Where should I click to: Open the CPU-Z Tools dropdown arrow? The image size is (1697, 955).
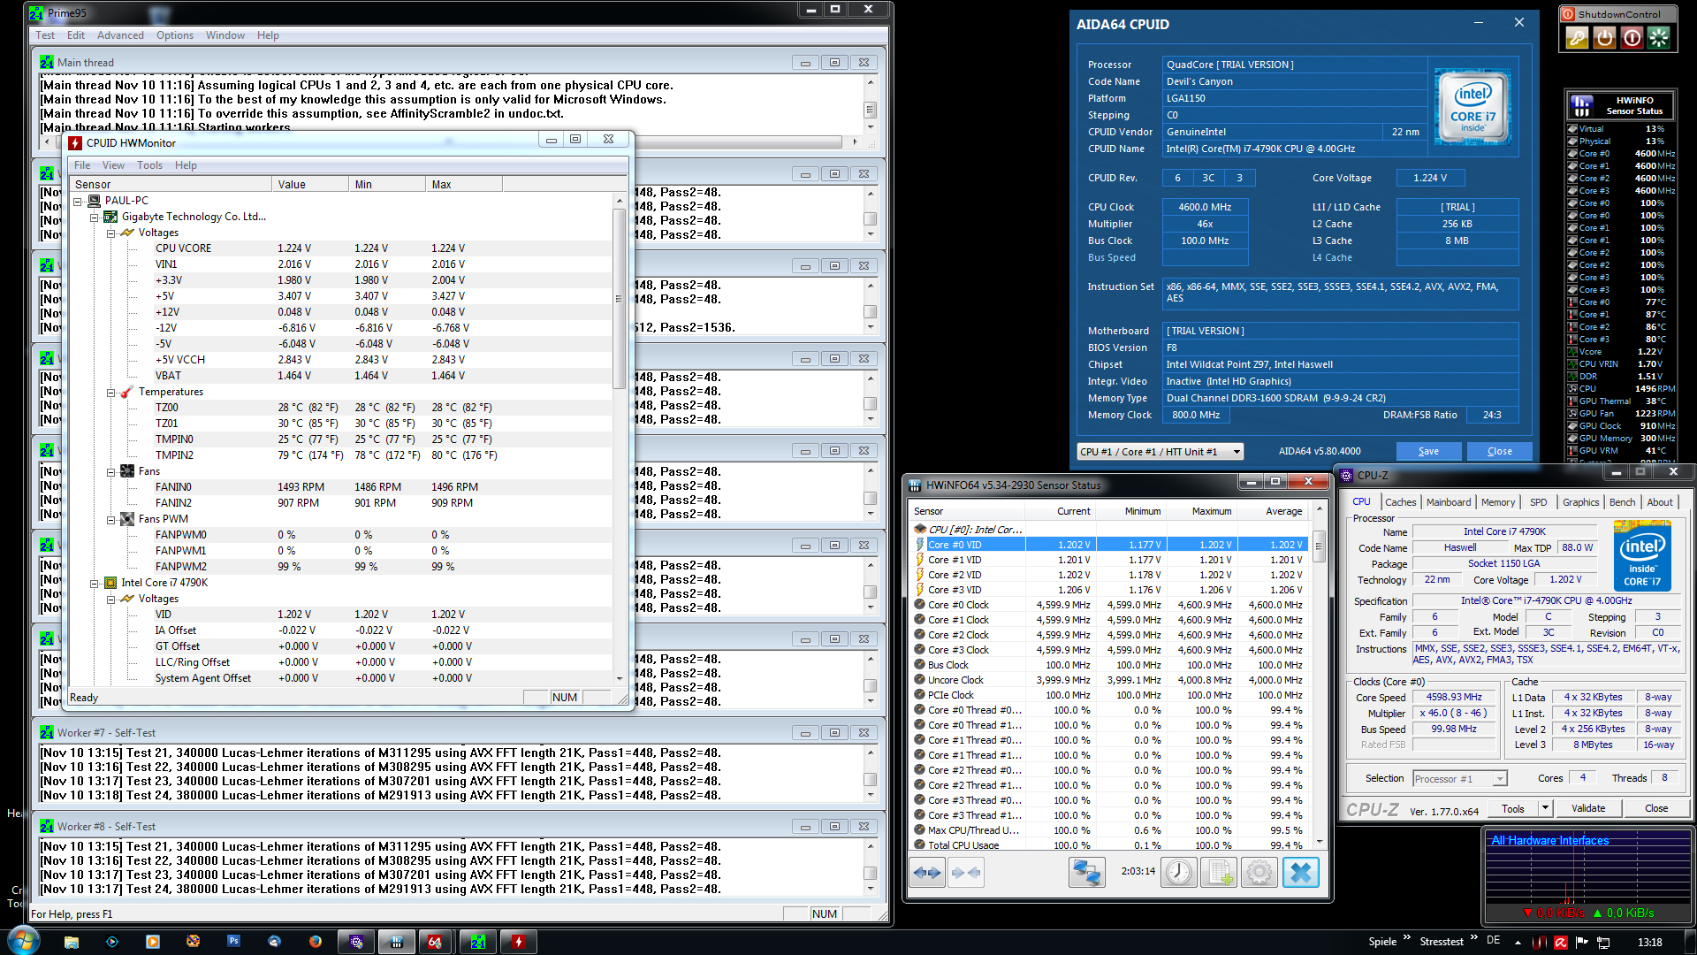1544,808
